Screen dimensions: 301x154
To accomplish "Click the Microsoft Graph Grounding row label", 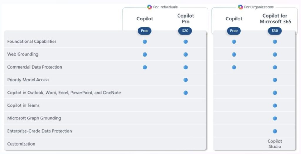I will tap(34, 118).
